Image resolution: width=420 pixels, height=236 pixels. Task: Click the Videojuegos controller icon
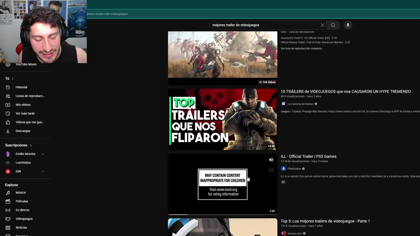tap(8, 219)
